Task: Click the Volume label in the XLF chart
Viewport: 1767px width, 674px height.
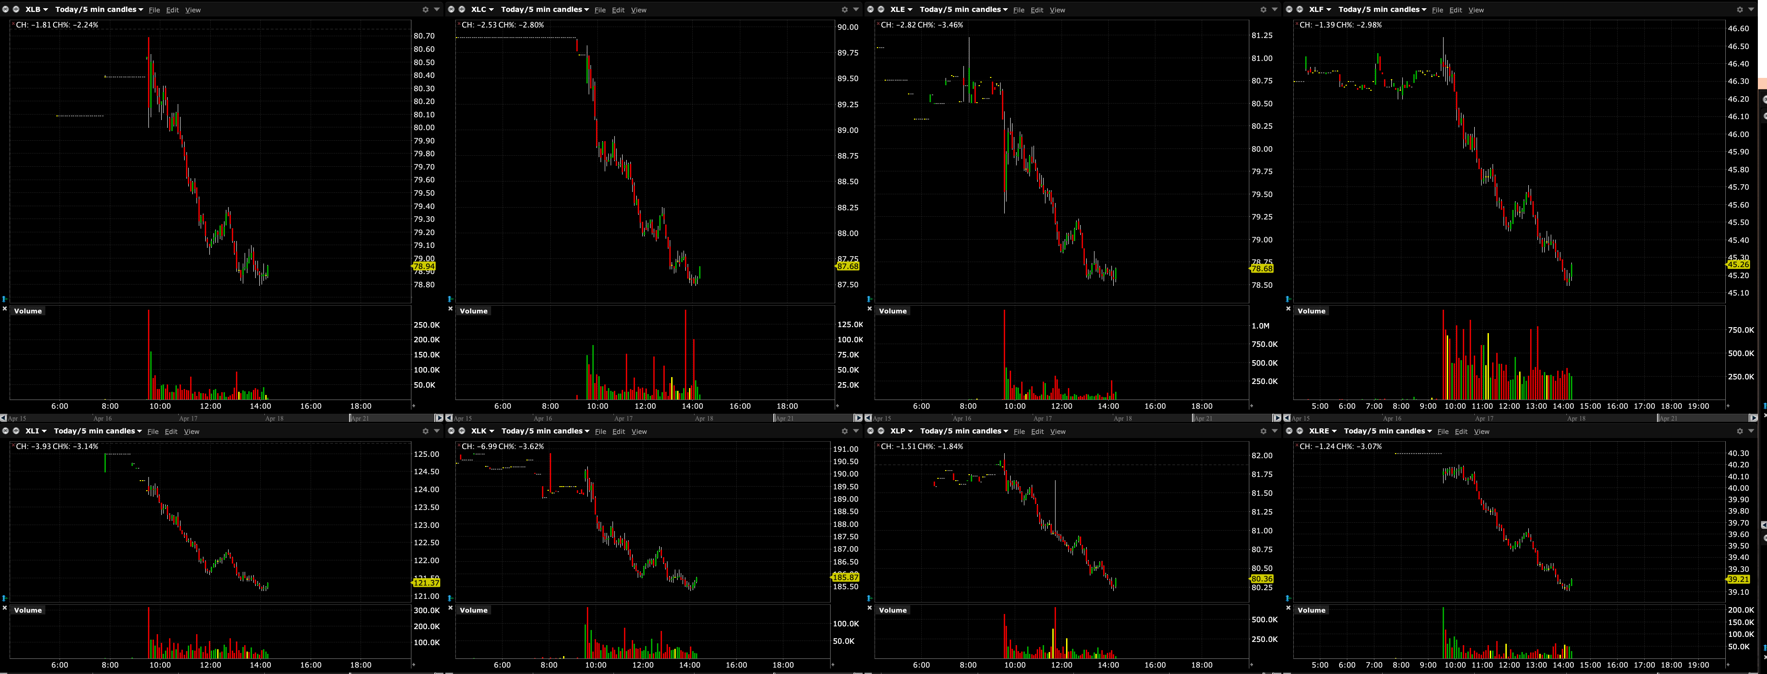Action: (1311, 311)
